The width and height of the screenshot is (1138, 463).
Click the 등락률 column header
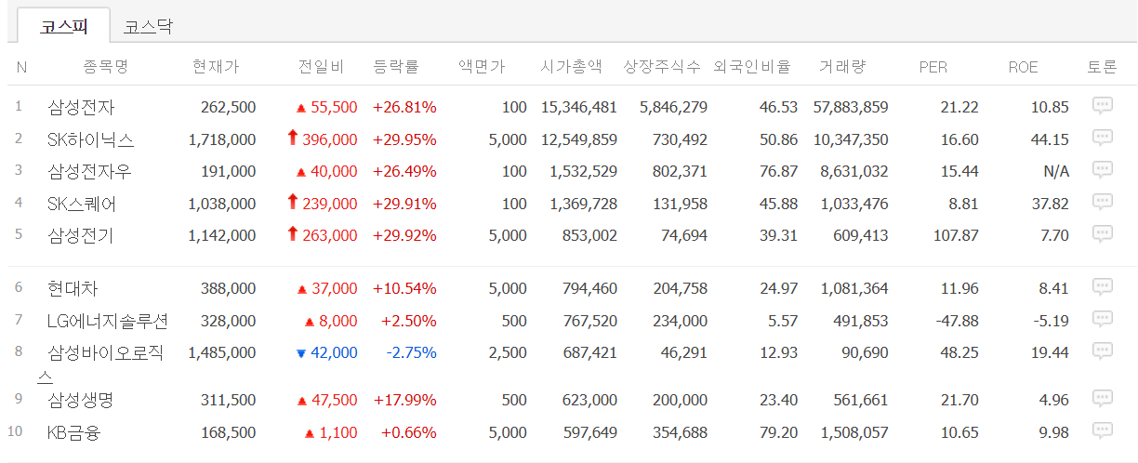point(396,67)
